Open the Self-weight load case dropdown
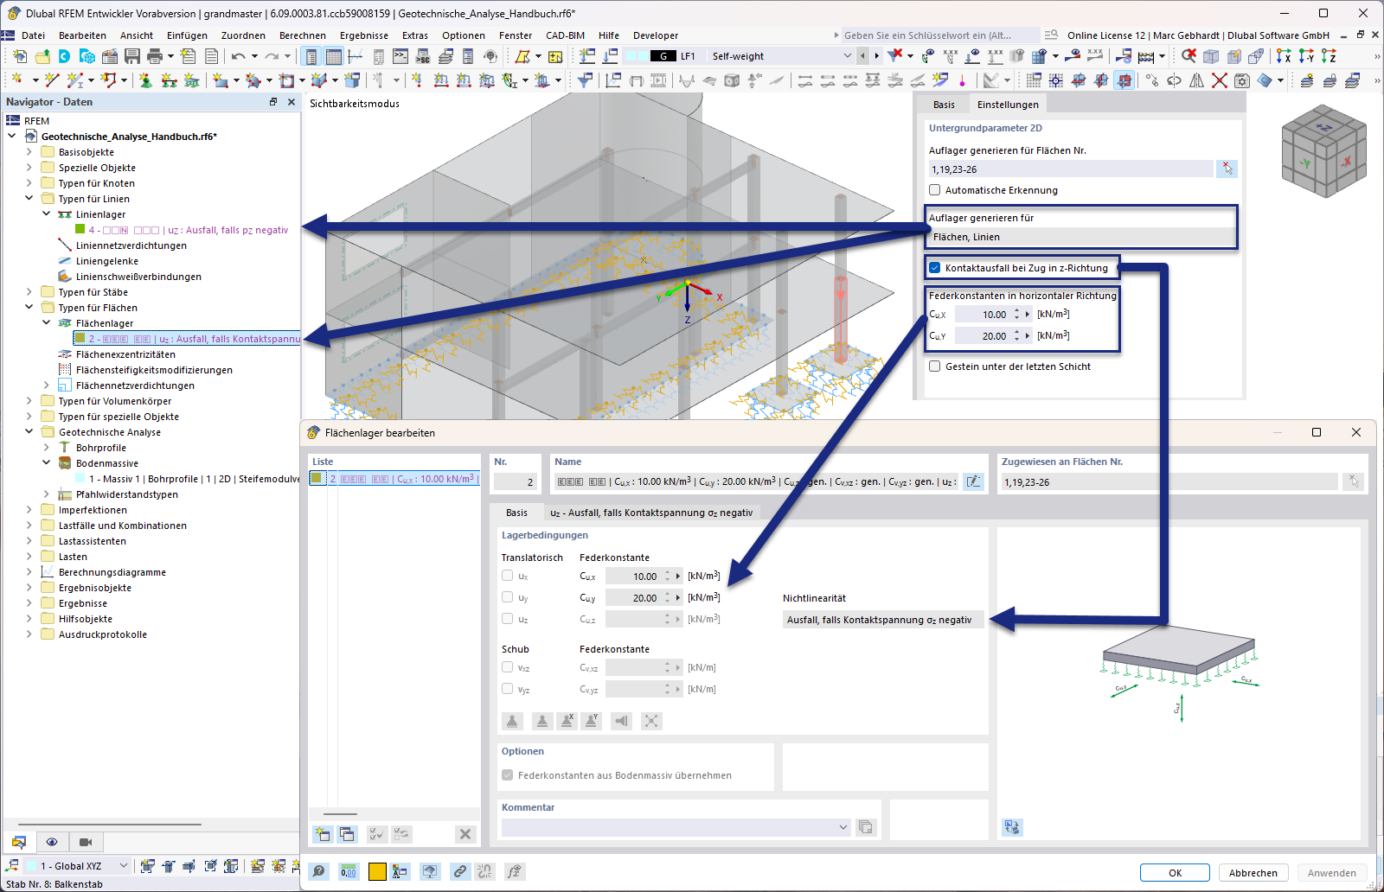Viewport: 1384px width, 892px height. [x=846, y=55]
